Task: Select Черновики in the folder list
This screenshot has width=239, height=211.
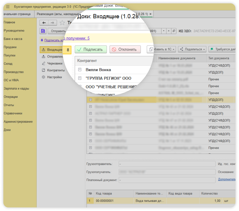Action: click(54, 63)
